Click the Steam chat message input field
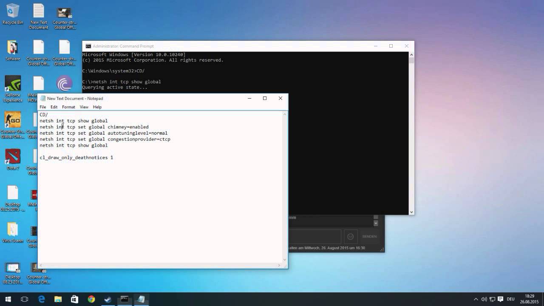This screenshot has height=306, width=544. [x=315, y=236]
